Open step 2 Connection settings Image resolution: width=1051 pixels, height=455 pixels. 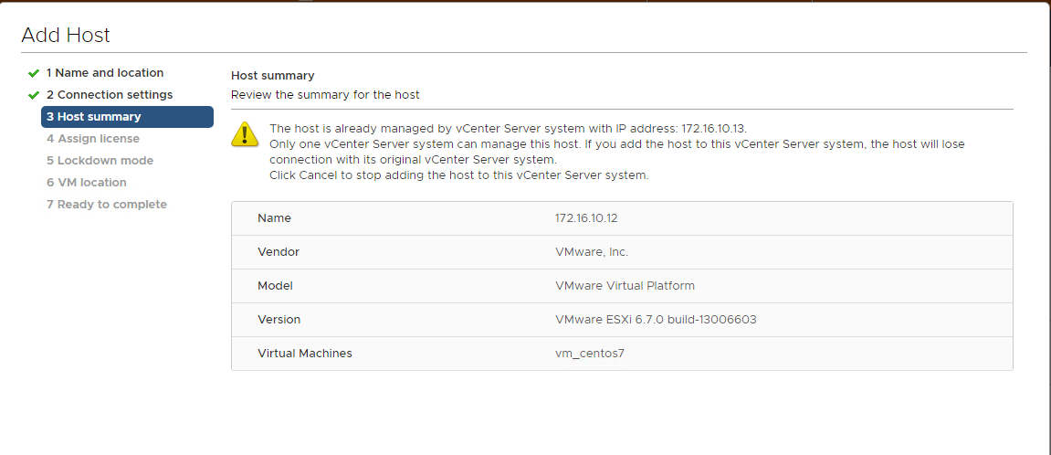pyautogui.click(x=110, y=95)
